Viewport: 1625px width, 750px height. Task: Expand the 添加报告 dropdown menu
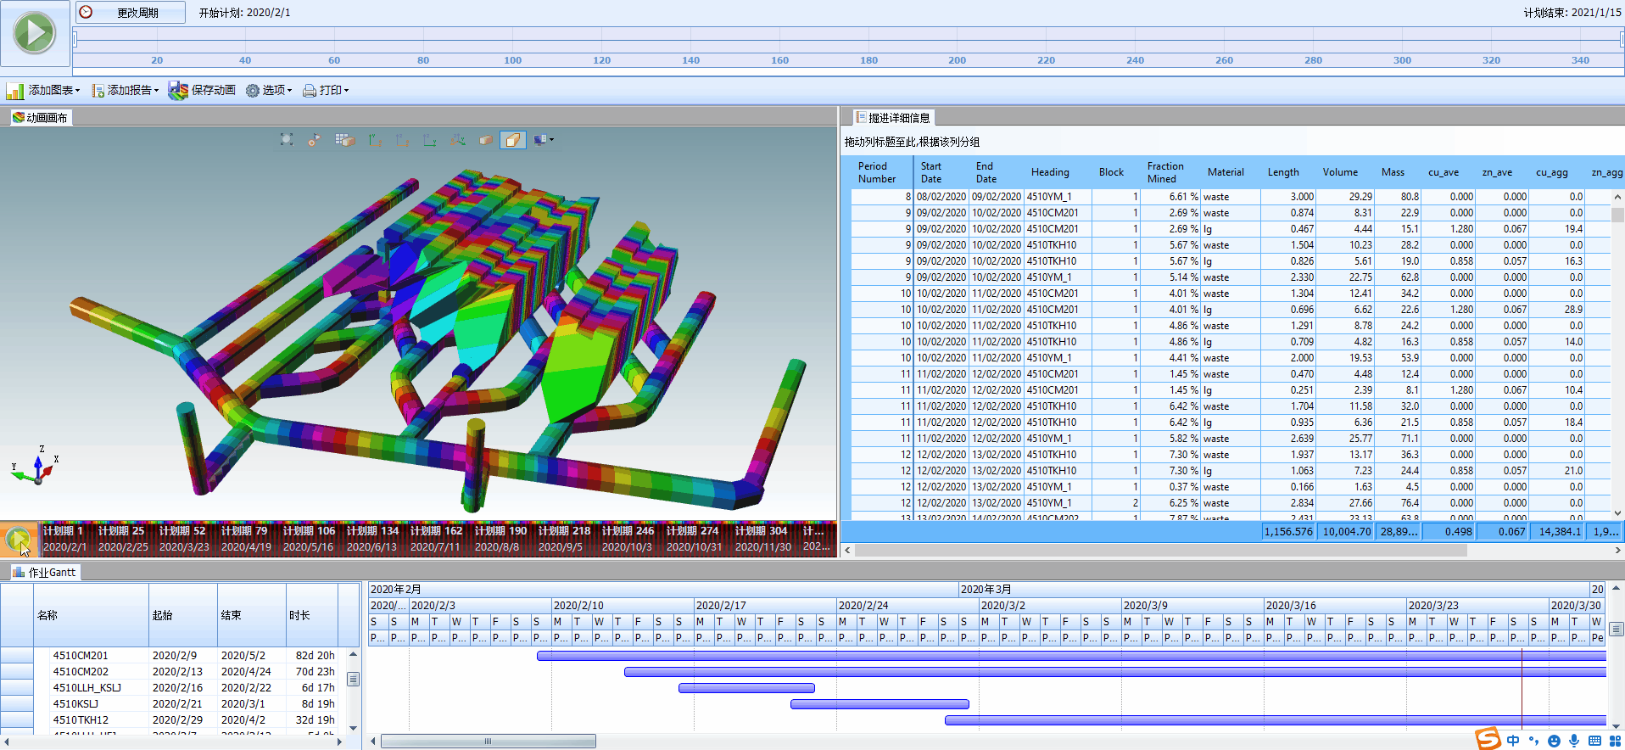click(x=126, y=90)
